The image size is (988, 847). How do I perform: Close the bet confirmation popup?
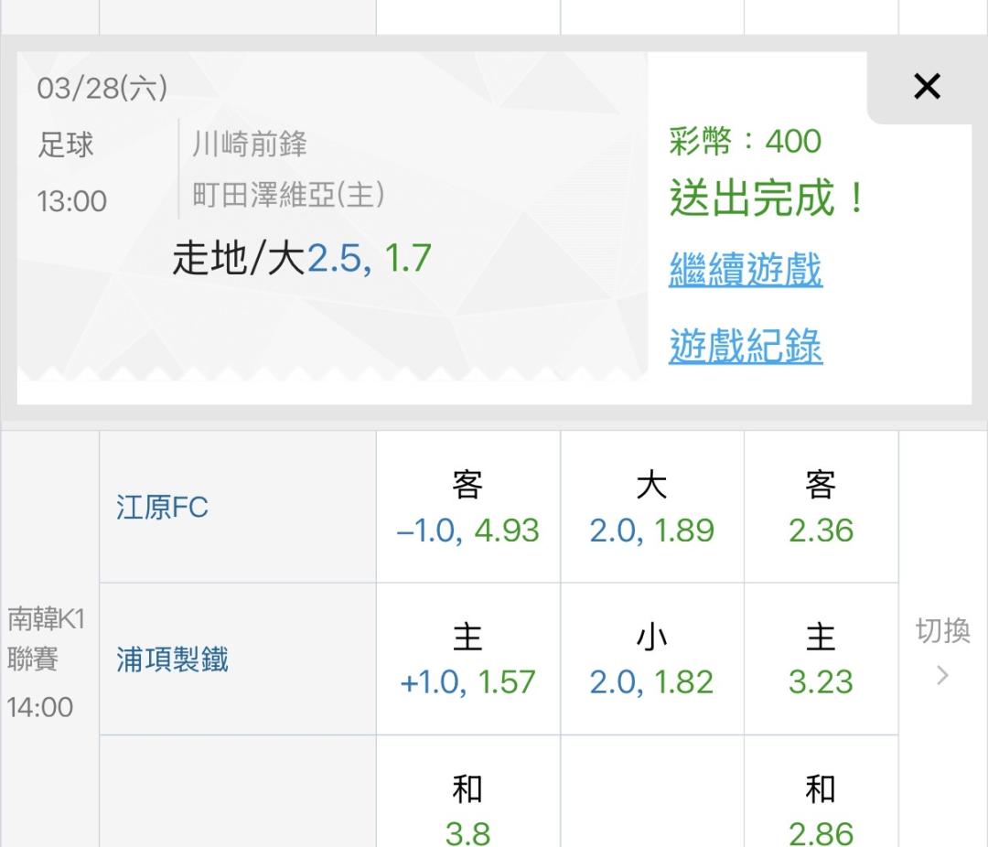[x=927, y=87]
